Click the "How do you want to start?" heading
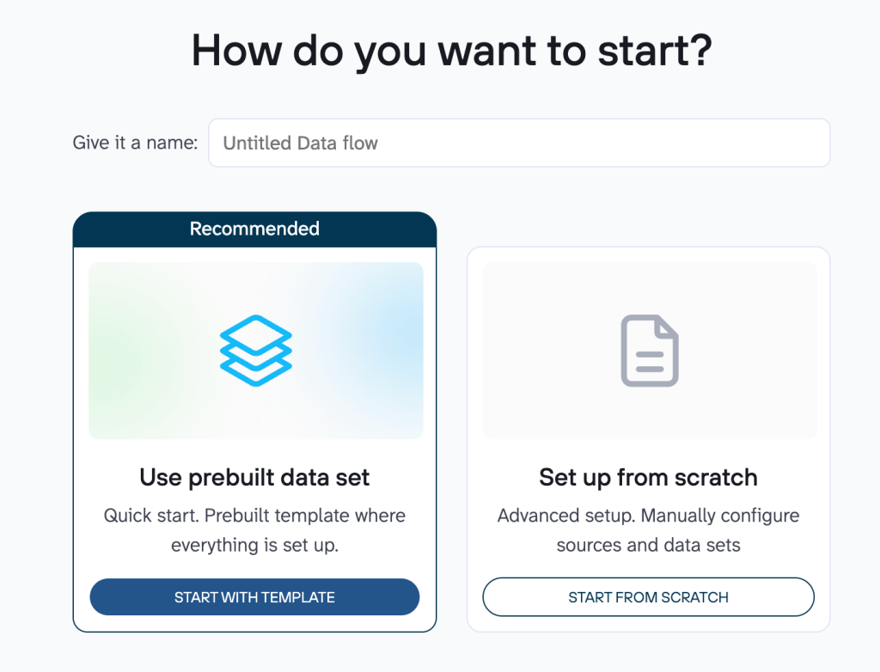The width and height of the screenshot is (880, 672). (452, 52)
